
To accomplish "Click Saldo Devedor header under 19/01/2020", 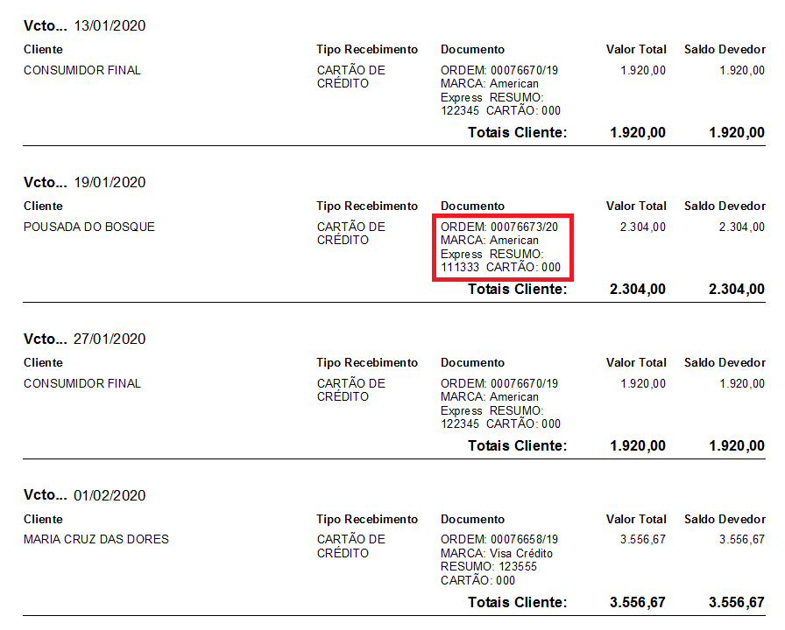I will 725,206.
